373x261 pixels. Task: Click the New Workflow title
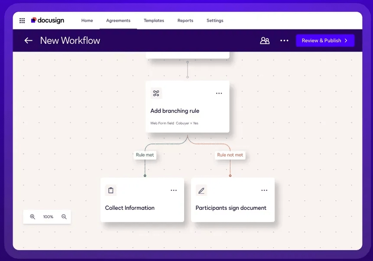70,40
